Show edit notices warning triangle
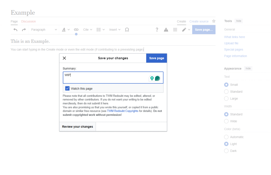Viewport: 271px width, 175px height. coord(166,30)
